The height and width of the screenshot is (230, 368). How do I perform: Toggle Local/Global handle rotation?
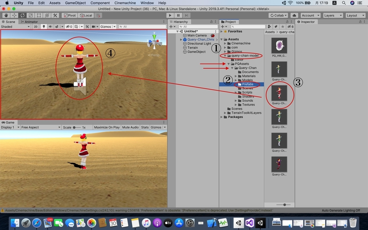[86, 15]
